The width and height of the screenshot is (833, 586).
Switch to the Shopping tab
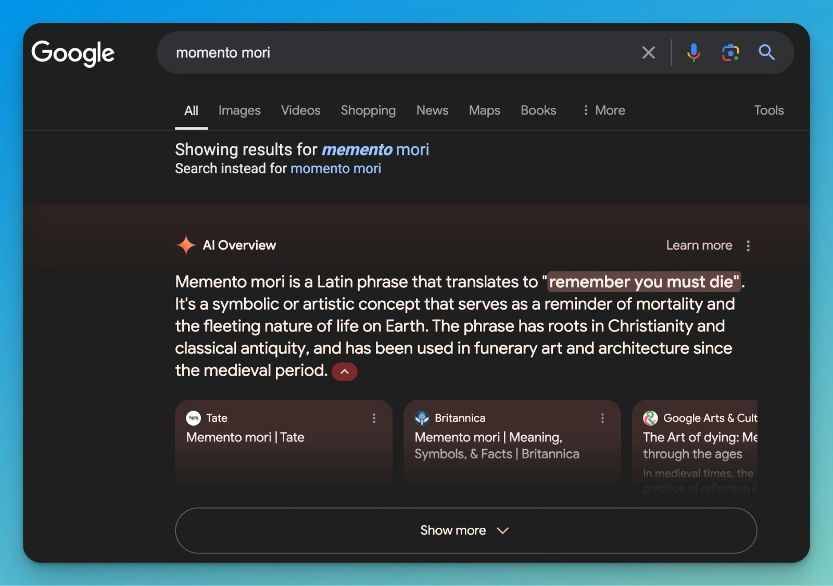click(368, 110)
